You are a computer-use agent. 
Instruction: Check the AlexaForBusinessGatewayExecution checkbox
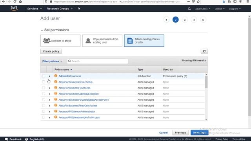[44, 94]
